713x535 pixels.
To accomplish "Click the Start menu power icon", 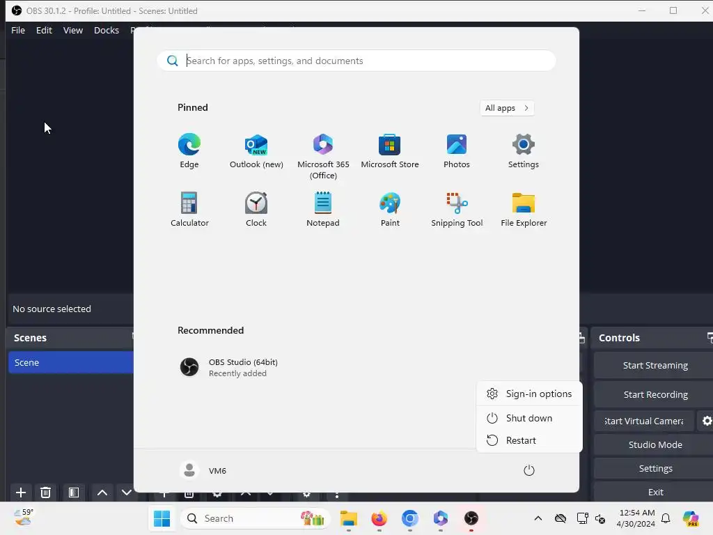I will (x=529, y=470).
